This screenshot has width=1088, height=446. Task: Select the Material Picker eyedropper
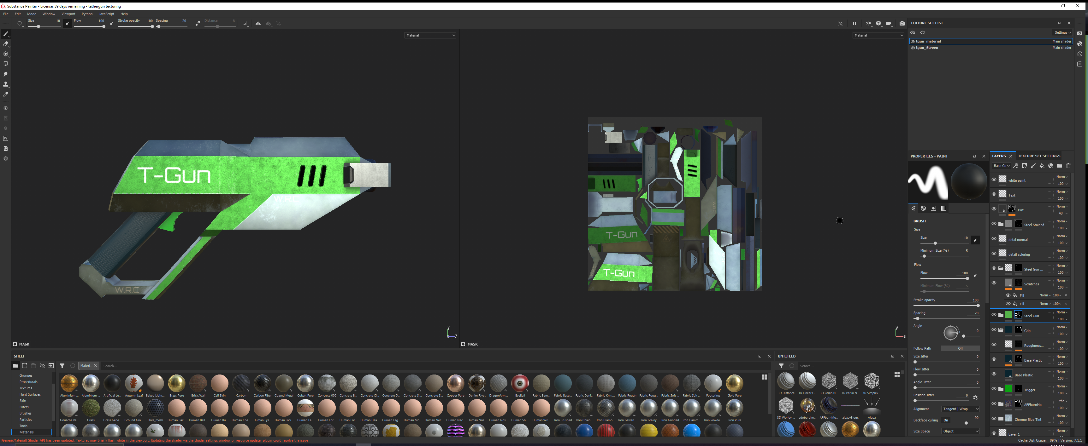5,94
